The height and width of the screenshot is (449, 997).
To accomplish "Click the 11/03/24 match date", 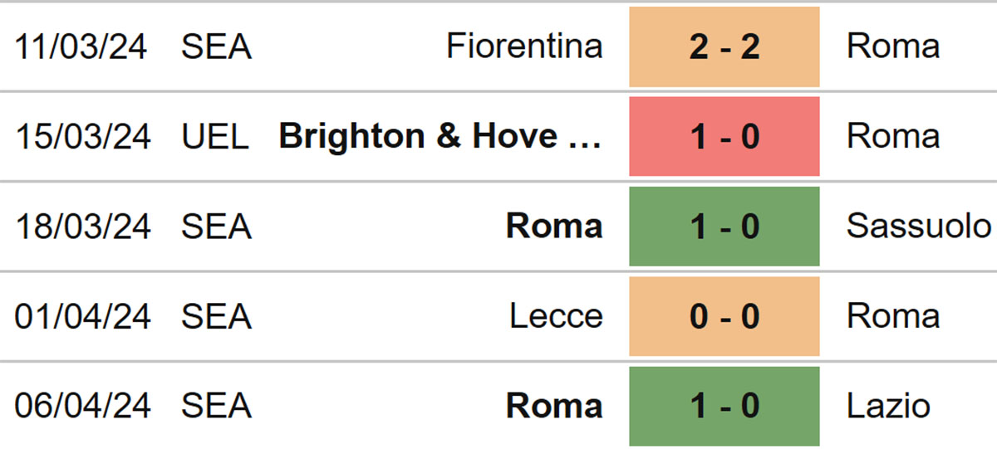I will tap(81, 47).
